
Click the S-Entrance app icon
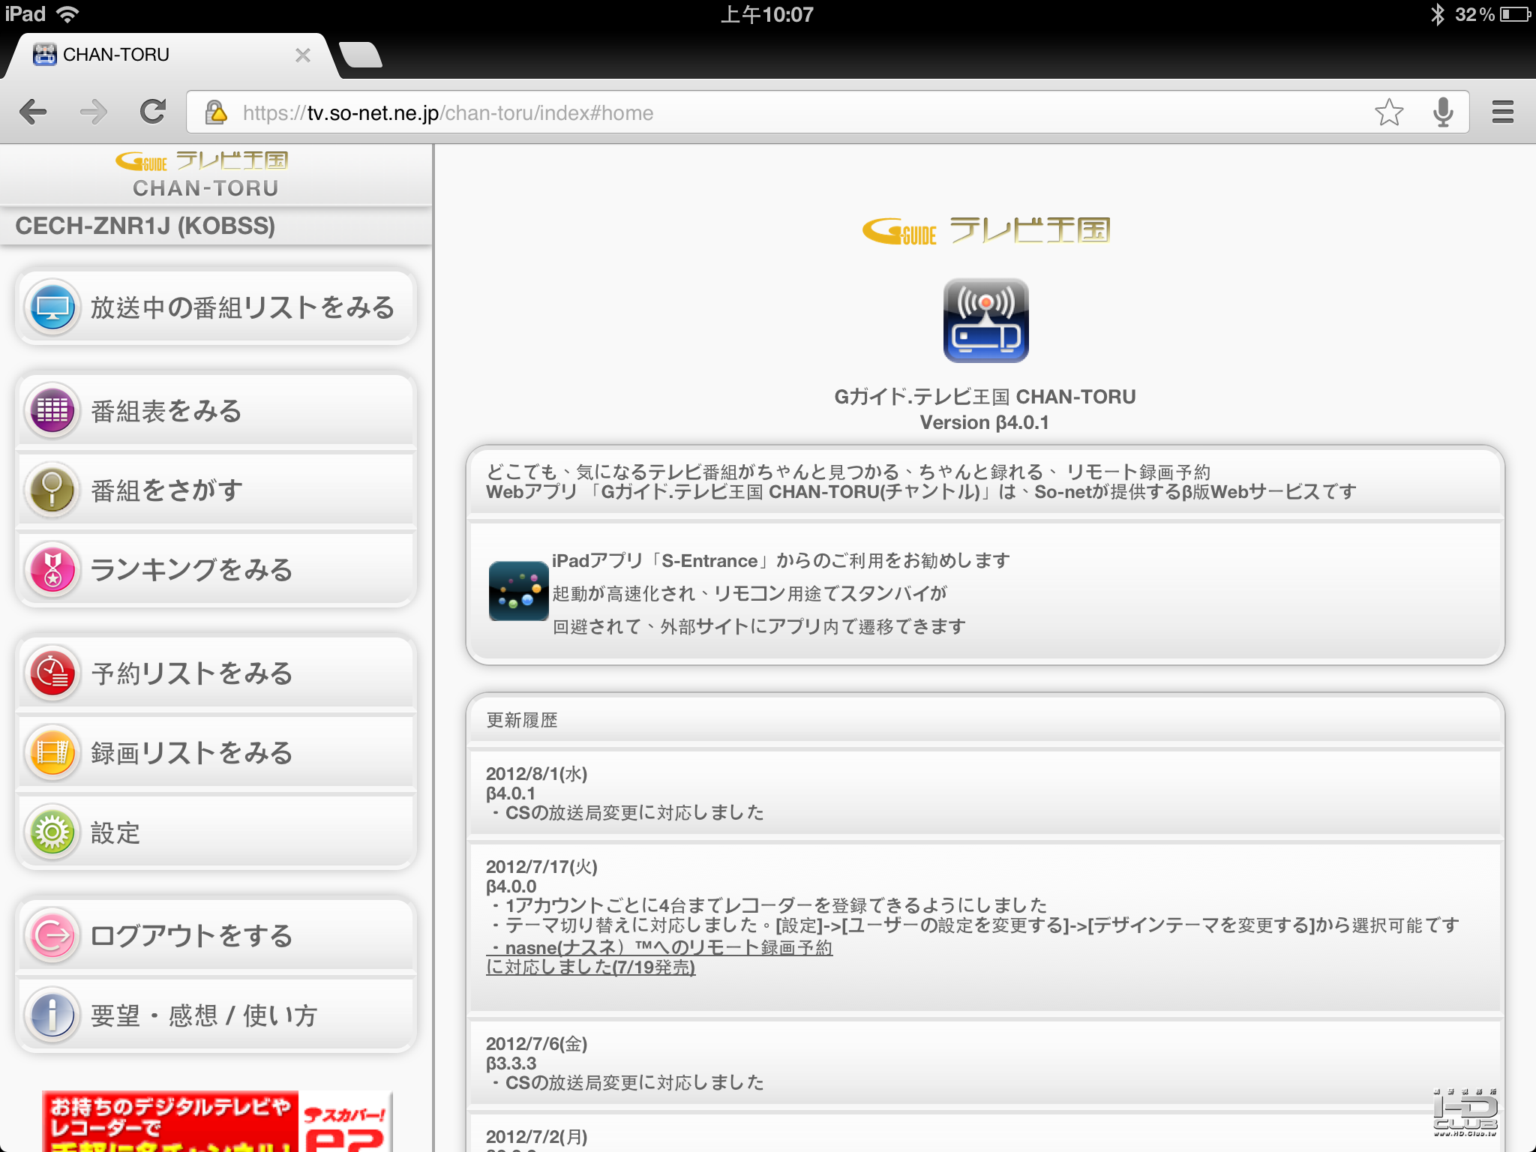click(518, 591)
